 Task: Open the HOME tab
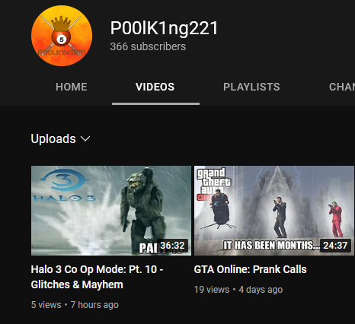72,87
